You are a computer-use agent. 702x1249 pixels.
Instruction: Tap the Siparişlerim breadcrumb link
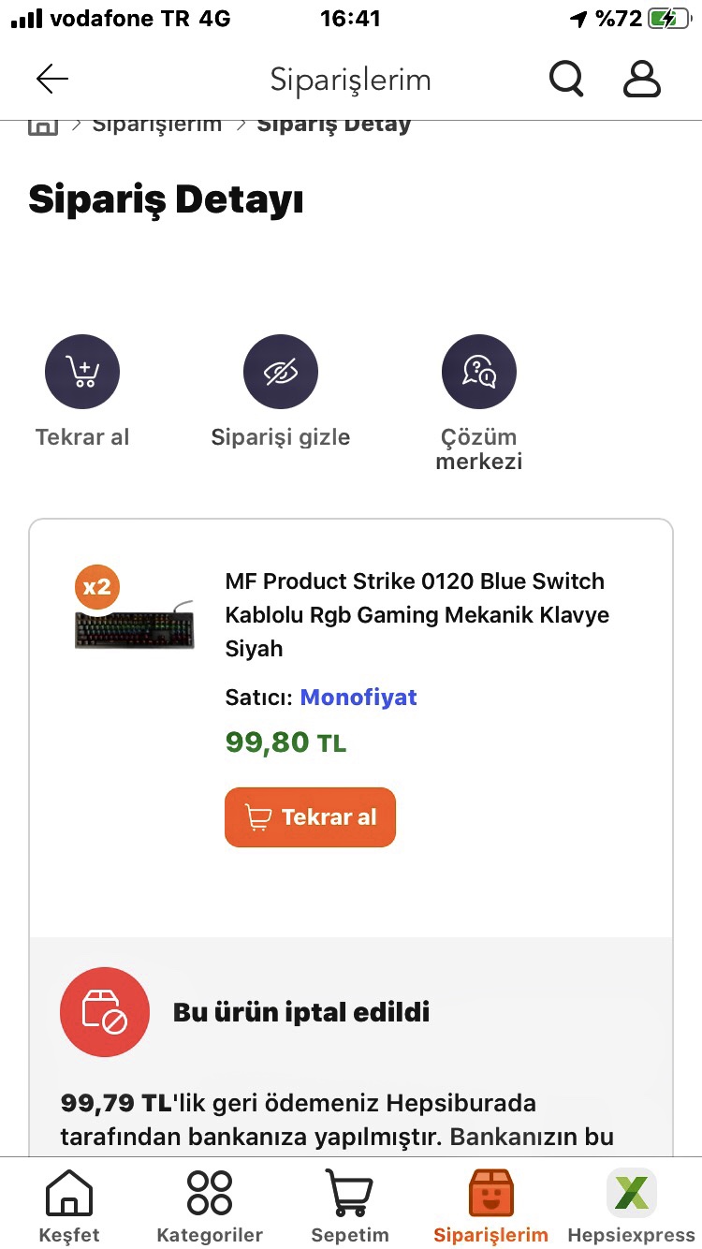point(156,125)
